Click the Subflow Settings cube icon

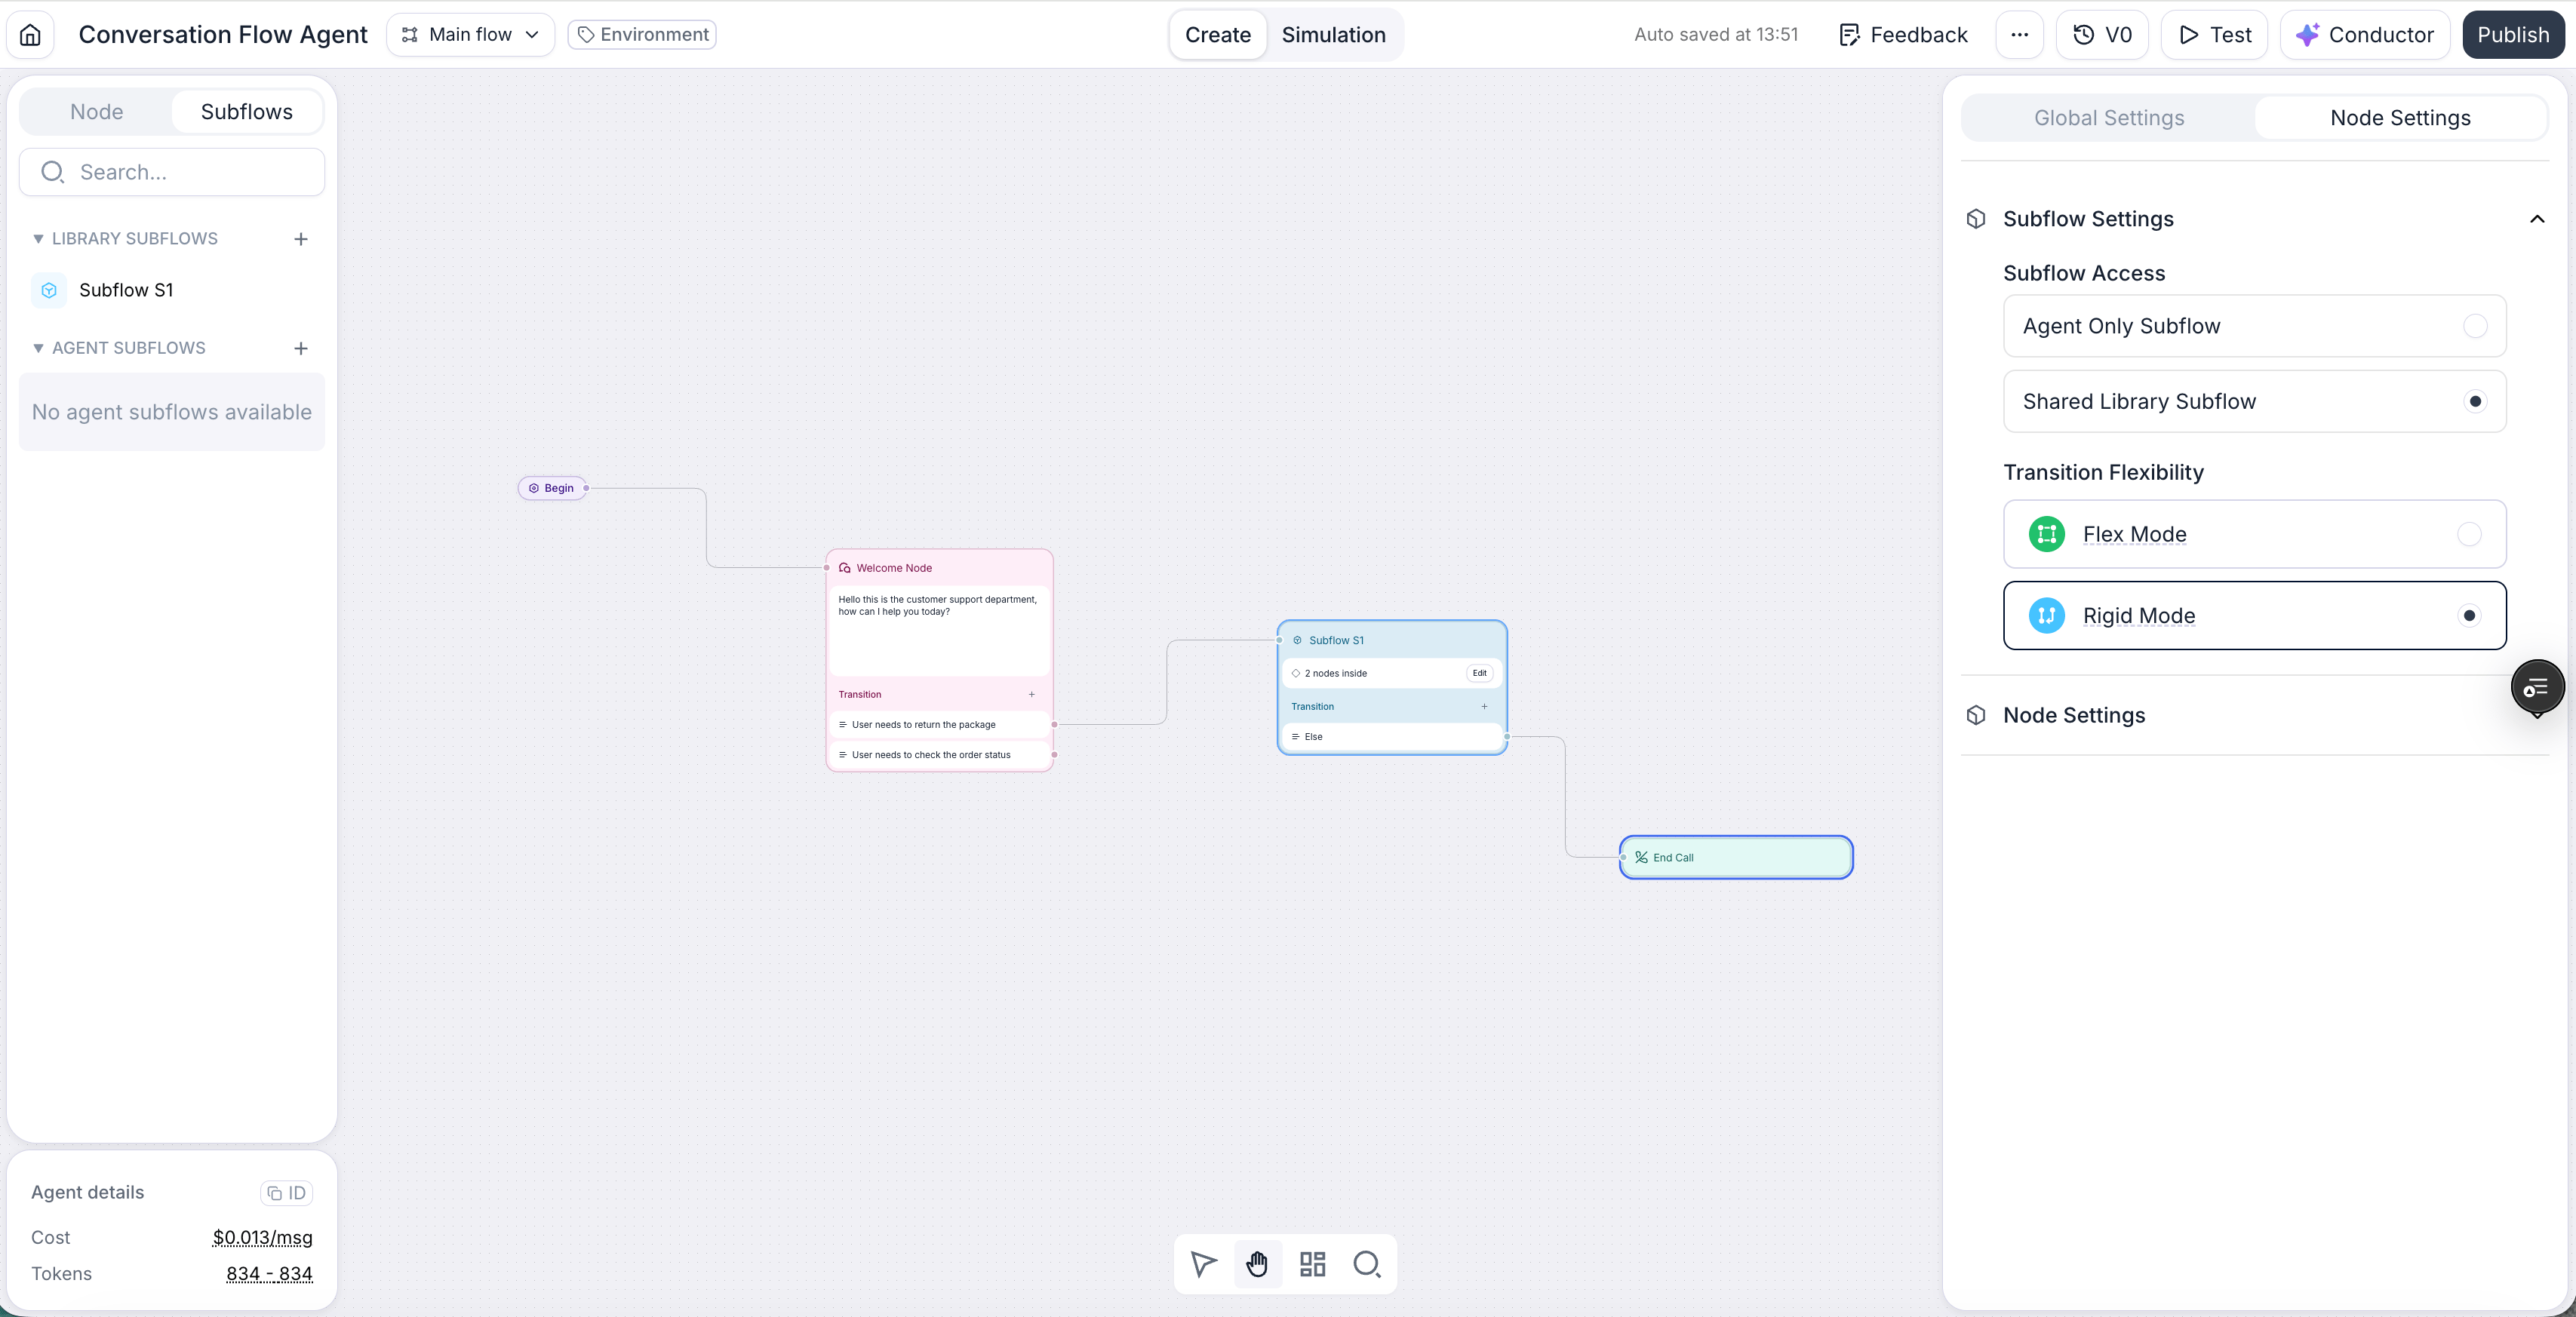pyautogui.click(x=1976, y=219)
